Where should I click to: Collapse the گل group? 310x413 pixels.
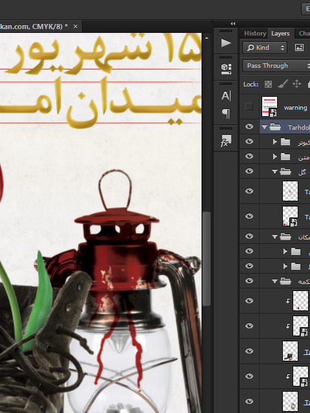point(274,172)
